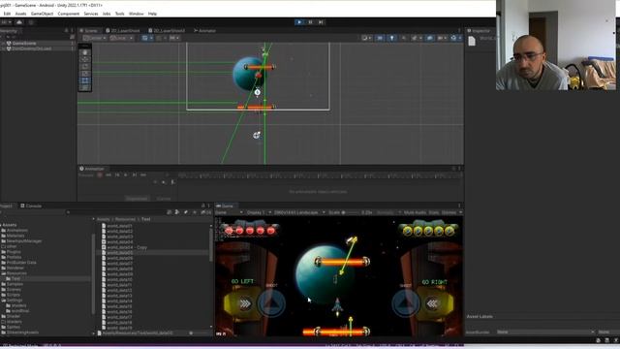Toggle scene lighting in the Scene toolbar
Image resolution: width=620 pixels, height=349 pixels.
(391, 38)
